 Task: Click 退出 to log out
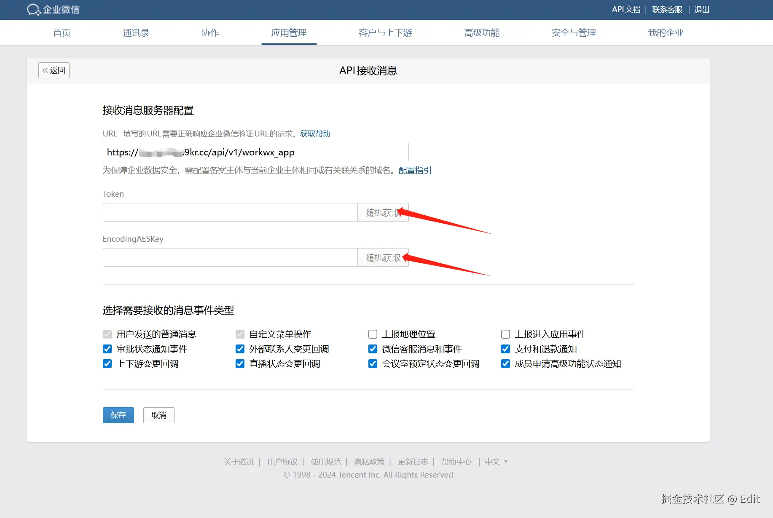[701, 9]
